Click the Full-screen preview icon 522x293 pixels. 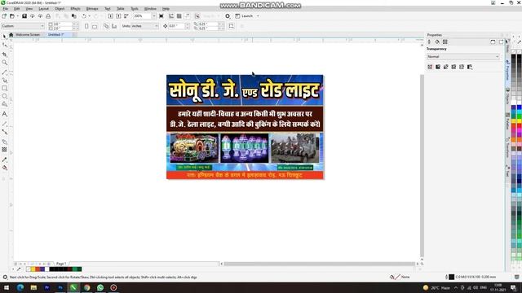tap(161, 16)
